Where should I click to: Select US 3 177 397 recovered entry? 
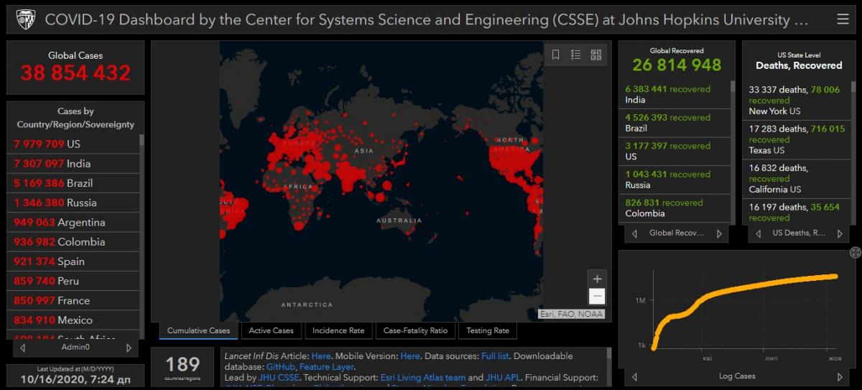(675, 151)
